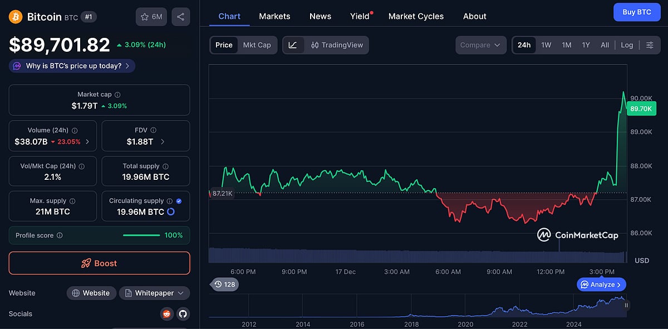The height and width of the screenshot is (329, 668).
Task: Open 'Why is BTC's price up today?' link
Action: (71, 66)
